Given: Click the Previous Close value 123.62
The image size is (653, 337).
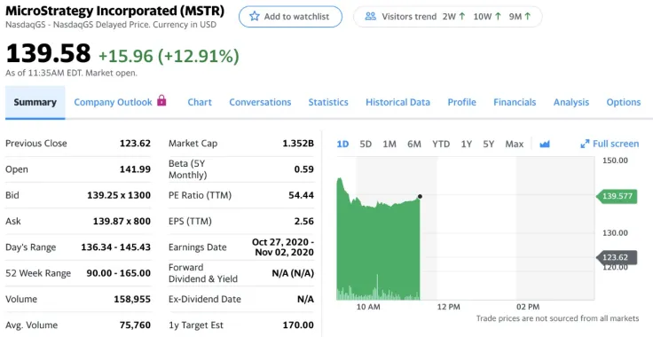Looking at the screenshot, I should point(135,144).
